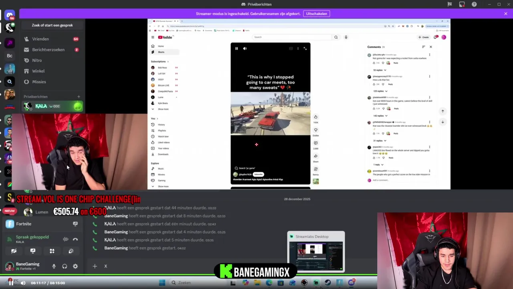The height and width of the screenshot is (289, 513).
Task: Expand the 31 replies thread
Action: [380, 141]
